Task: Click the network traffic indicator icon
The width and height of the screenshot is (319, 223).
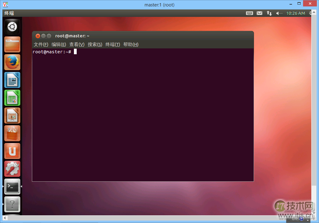Action: click(269, 13)
